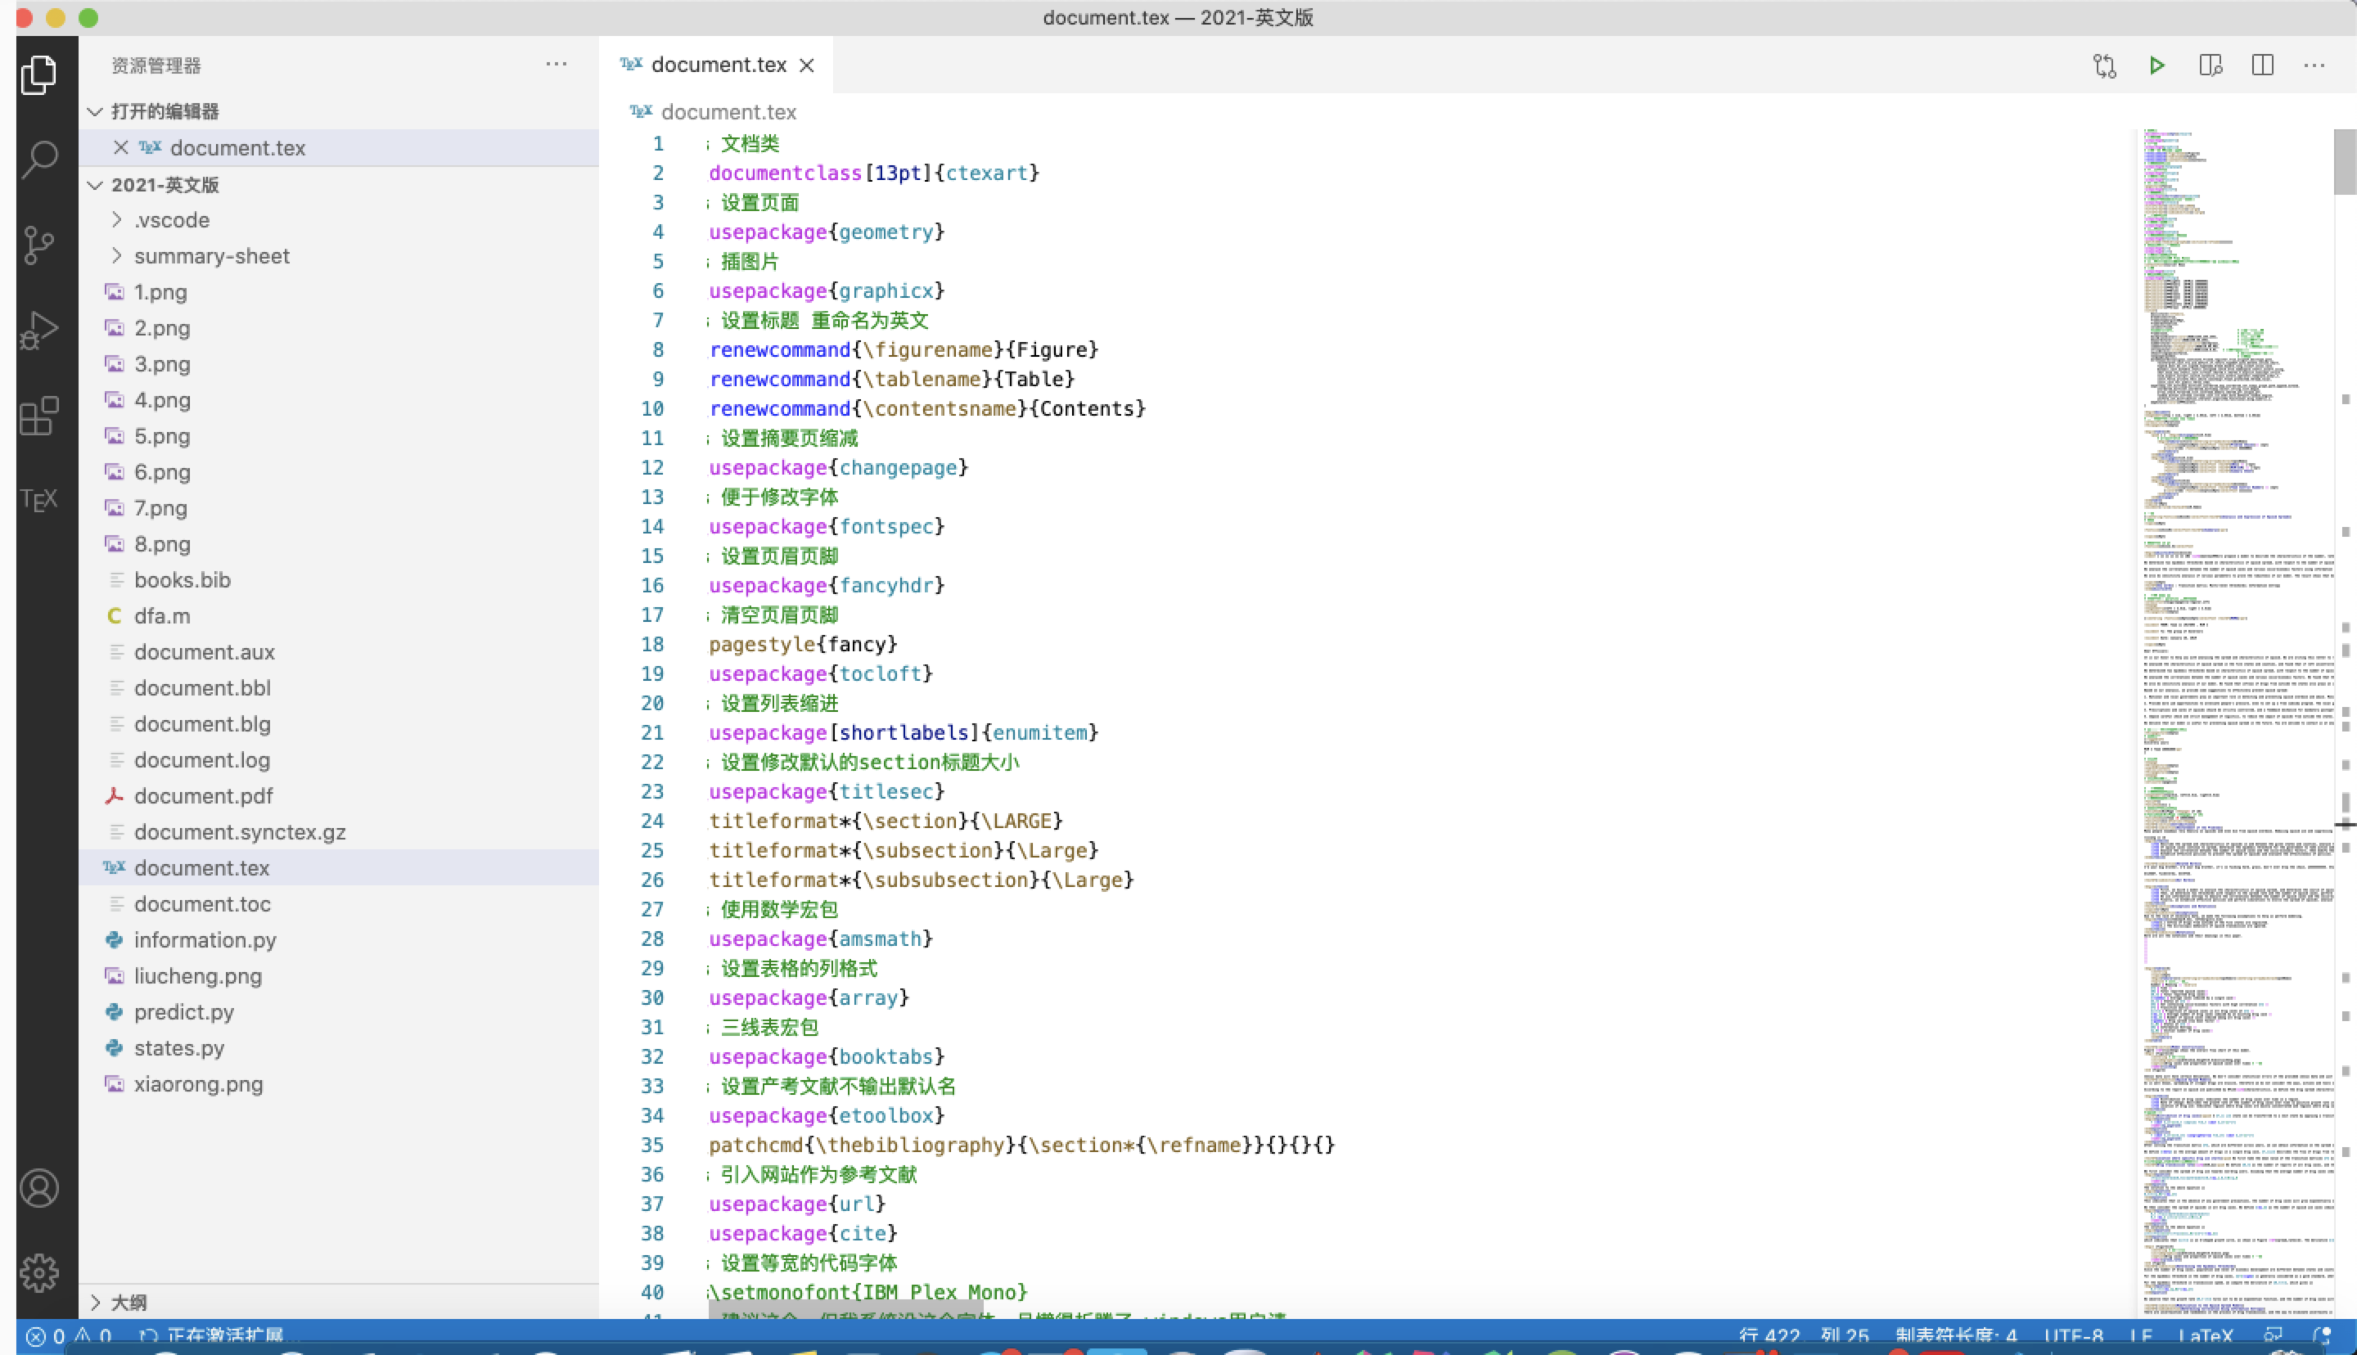The height and width of the screenshot is (1355, 2357).
Task: Open 1.png image file
Action: [x=339, y=292]
